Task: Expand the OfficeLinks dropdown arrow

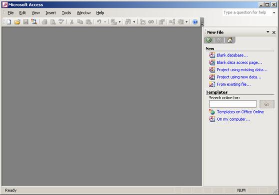Action: coord(120,22)
